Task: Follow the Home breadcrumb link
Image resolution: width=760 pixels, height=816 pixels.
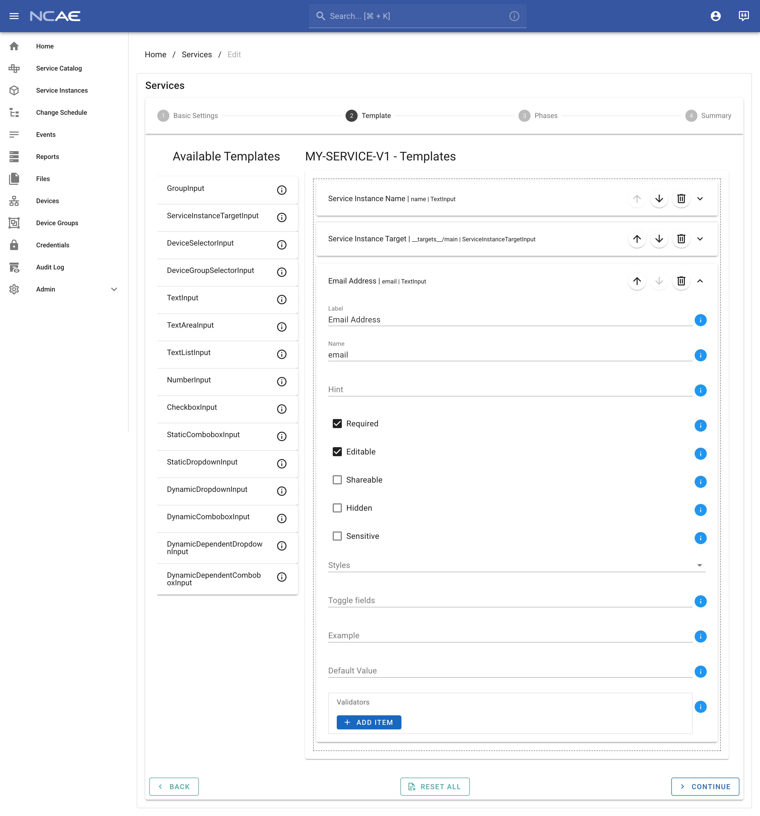Action: [156, 54]
